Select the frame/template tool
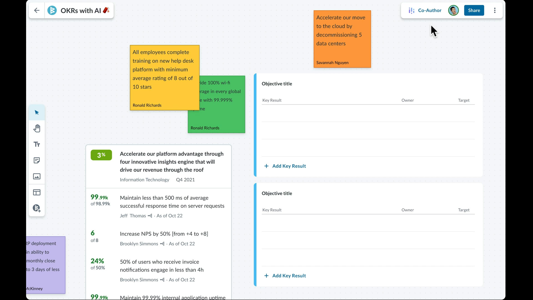Viewport: 533px width, 300px height. pyautogui.click(x=37, y=192)
